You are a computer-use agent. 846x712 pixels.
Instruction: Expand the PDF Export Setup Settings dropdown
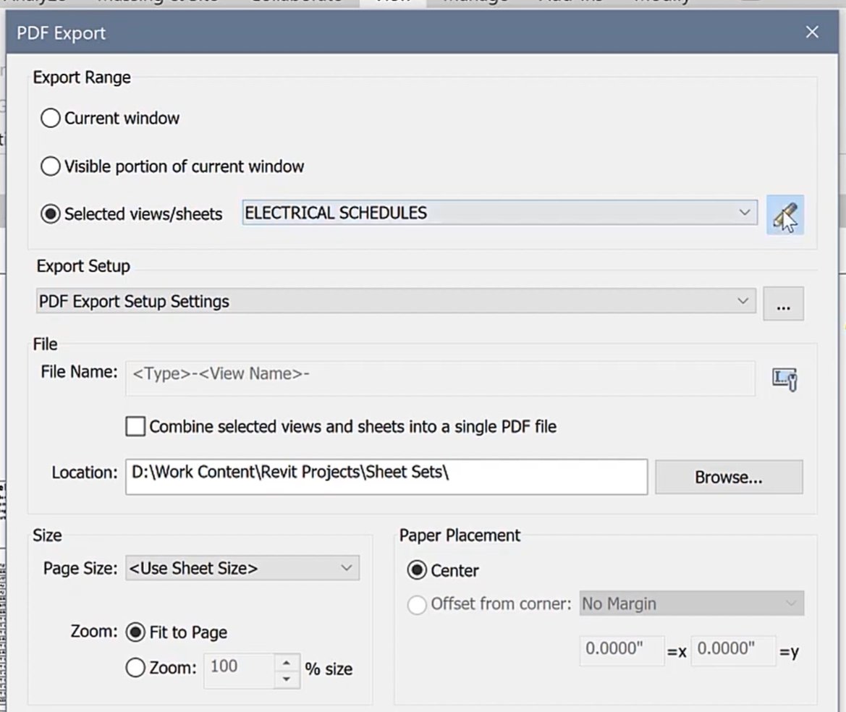coord(396,301)
